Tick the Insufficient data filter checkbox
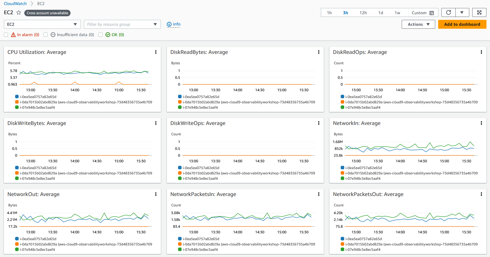This screenshot has height=257, width=490. pyautogui.click(x=46, y=35)
